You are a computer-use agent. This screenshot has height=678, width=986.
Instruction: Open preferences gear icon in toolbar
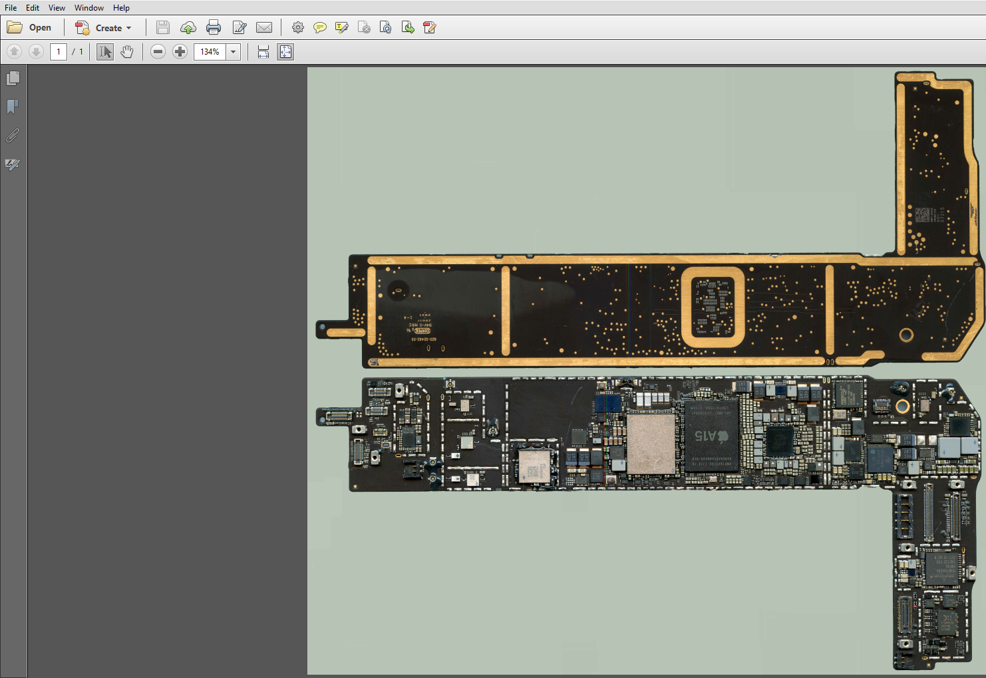pos(298,27)
